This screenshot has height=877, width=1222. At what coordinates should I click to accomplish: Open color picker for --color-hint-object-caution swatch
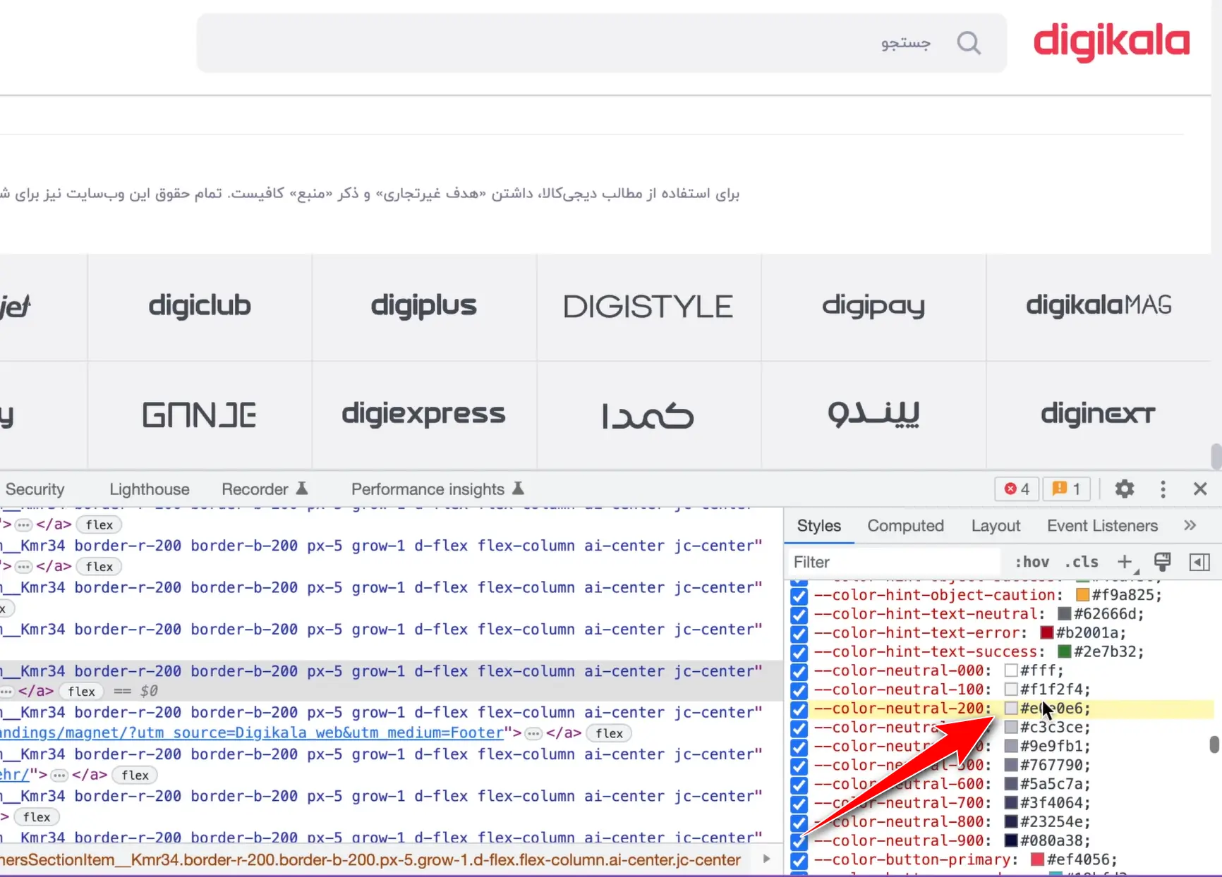pos(1082,595)
